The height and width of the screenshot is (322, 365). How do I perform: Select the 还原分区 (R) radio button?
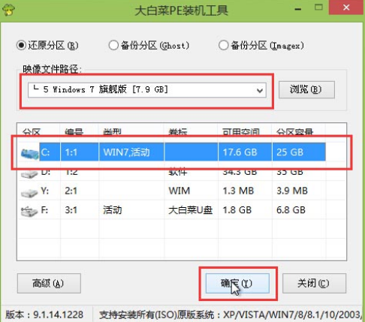point(21,45)
